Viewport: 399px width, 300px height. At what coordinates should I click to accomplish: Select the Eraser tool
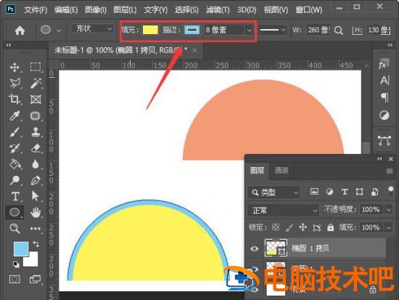click(x=36, y=148)
